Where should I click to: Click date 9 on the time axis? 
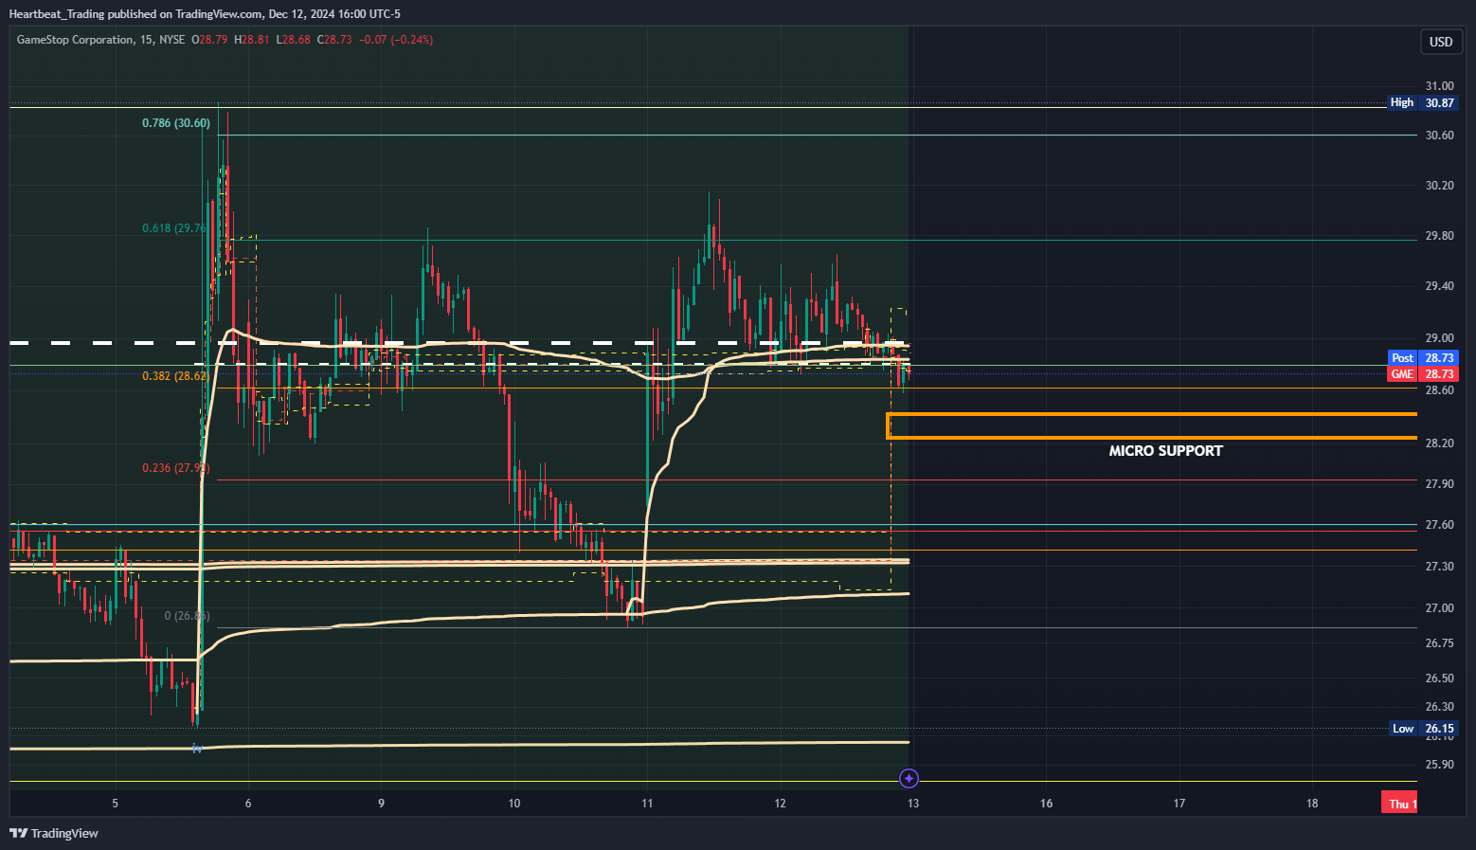coord(381,804)
